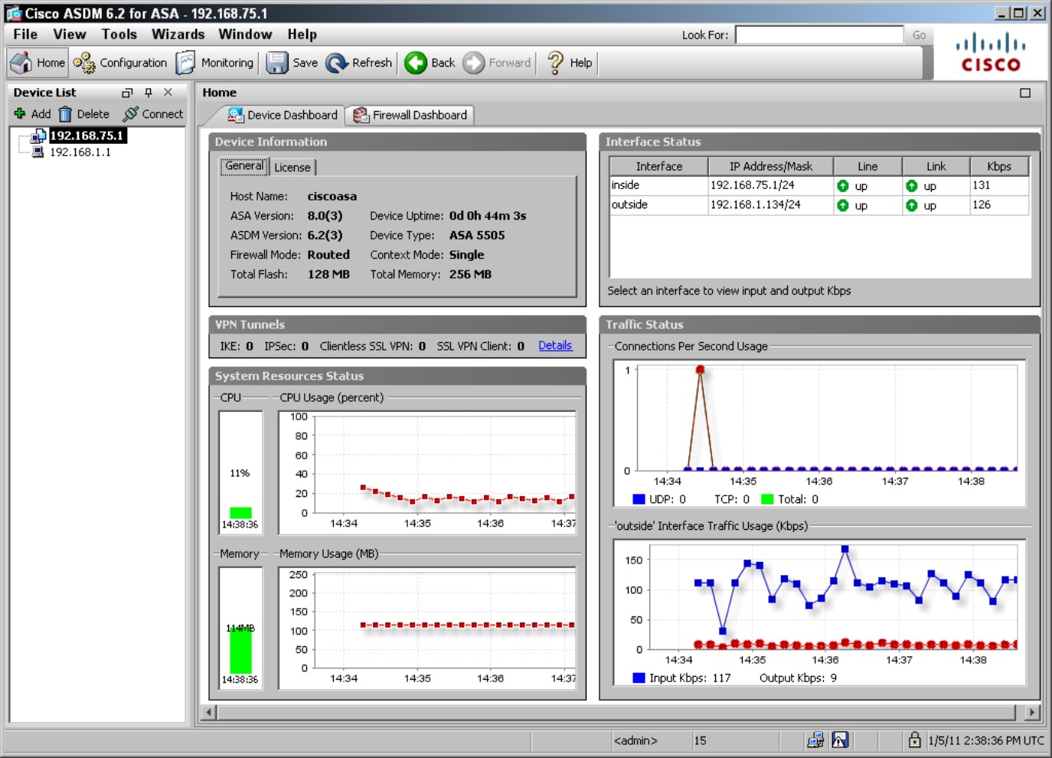This screenshot has width=1052, height=758.
Task: Open the File menu
Action: tap(25, 34)
